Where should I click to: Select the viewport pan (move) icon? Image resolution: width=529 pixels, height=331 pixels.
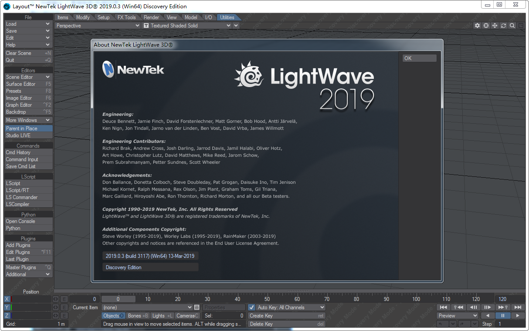(495, 25)
